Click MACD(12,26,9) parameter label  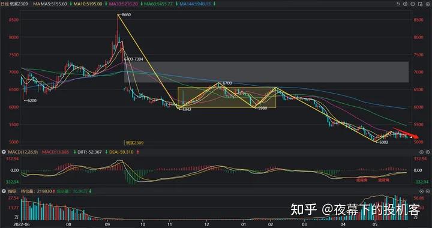pos(22,152)
